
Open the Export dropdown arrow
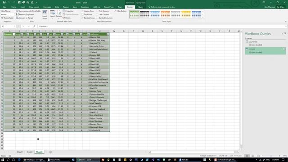pyautogui.click(x=52, y=18)
